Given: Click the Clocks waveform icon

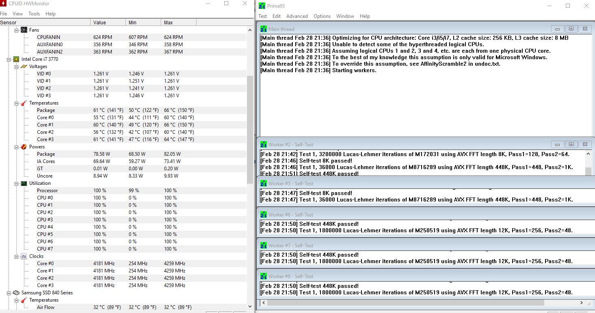Looking at the screenshot, I should pos(24,256).
